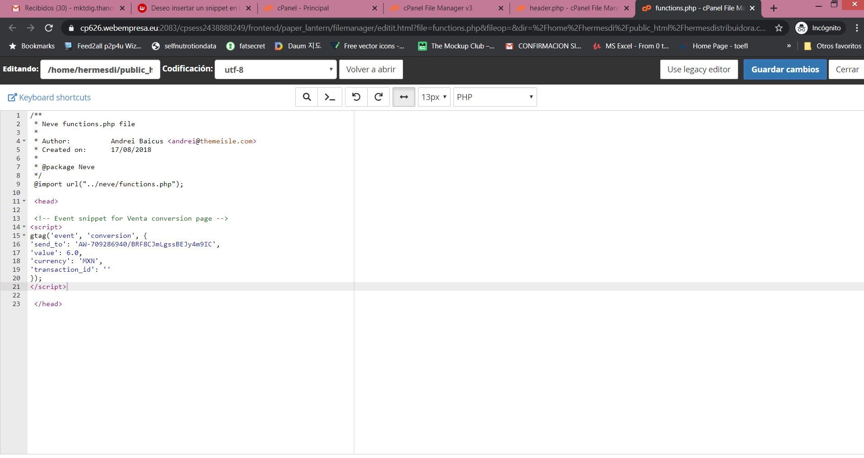Go forward in browser history
This screenshot has height=458, width=864.
[x=30, y=28]
